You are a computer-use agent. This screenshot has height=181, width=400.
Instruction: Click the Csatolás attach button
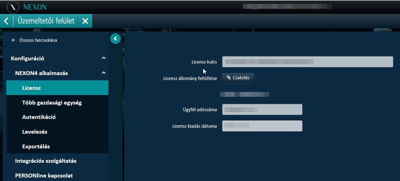(x=238, y=78)
